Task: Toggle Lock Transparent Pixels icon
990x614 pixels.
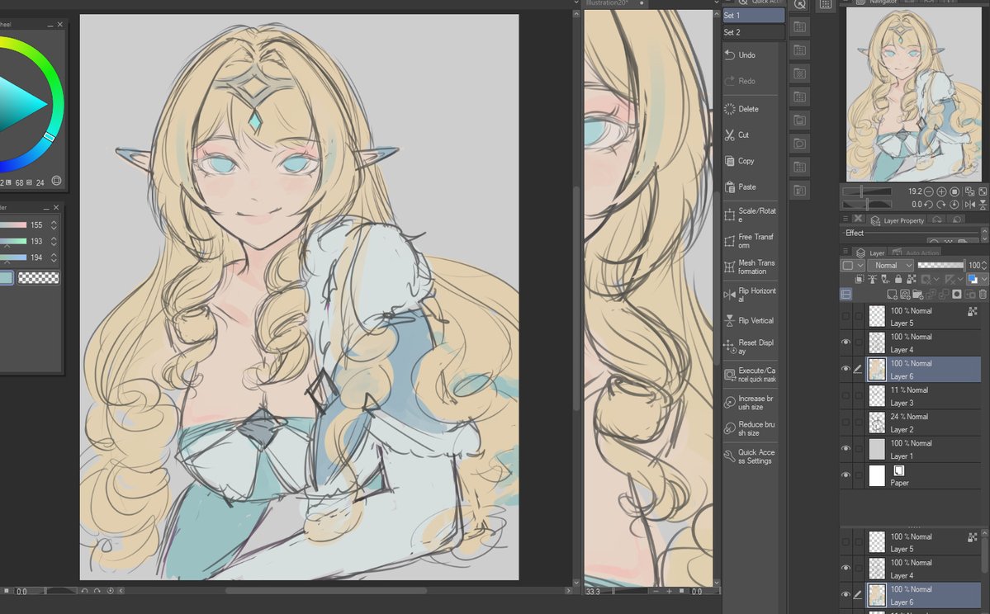Action: click(x=911, y=279)
